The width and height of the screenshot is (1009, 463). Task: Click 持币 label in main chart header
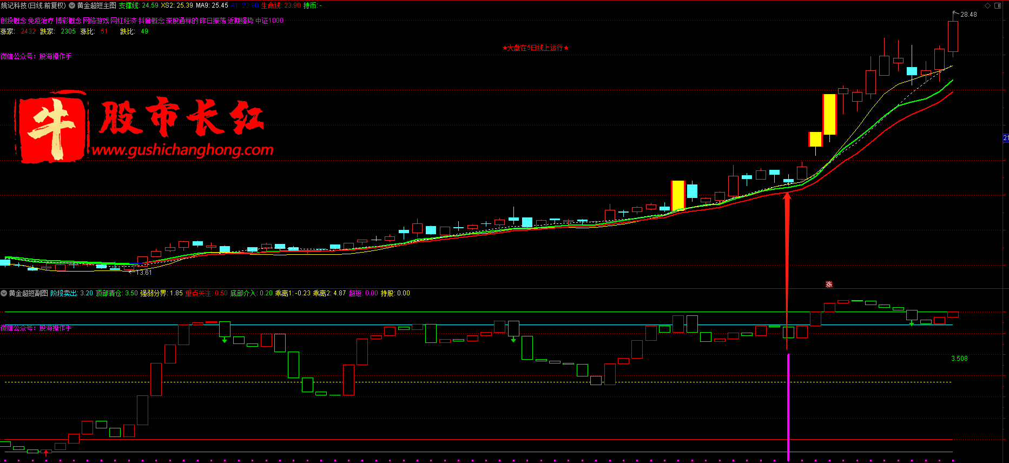click(x=312, y=5)
